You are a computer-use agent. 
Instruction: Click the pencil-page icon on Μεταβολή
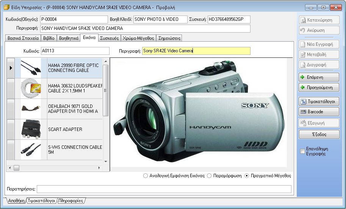(302, 54)
